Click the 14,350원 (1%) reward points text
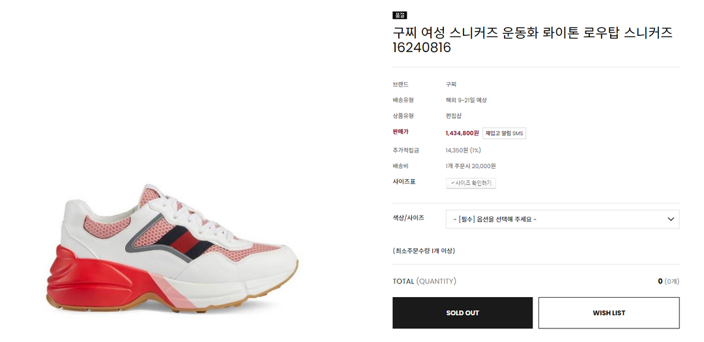Viewport: 704px width, 342px height. tap(463, 150)
